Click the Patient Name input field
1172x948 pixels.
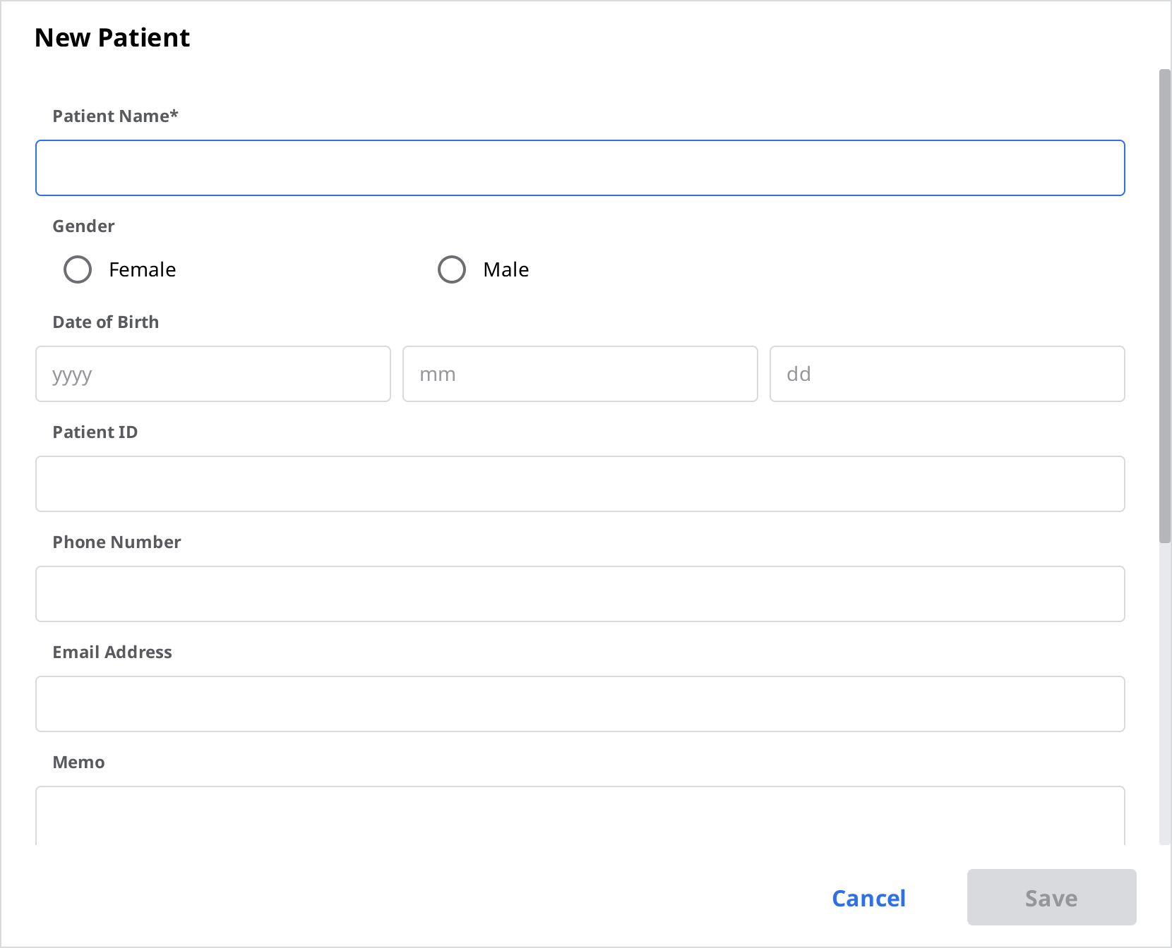click(x=579, y=167)
